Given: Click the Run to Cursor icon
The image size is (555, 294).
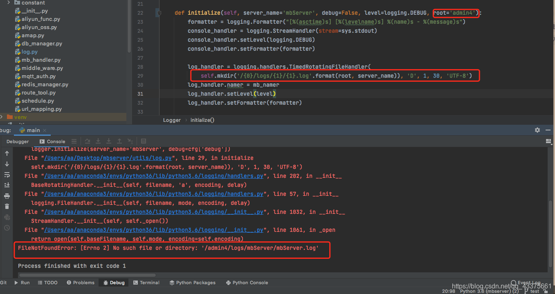Looking at the screenshot, I should 130,141.
